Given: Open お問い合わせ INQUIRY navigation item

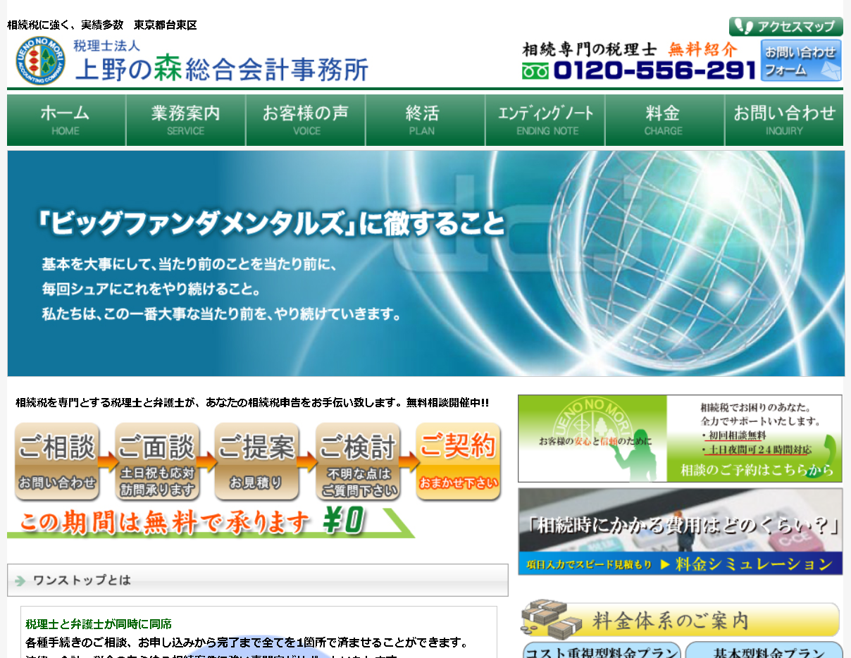Looking at the screenshot, I should [x=784, y=120].
